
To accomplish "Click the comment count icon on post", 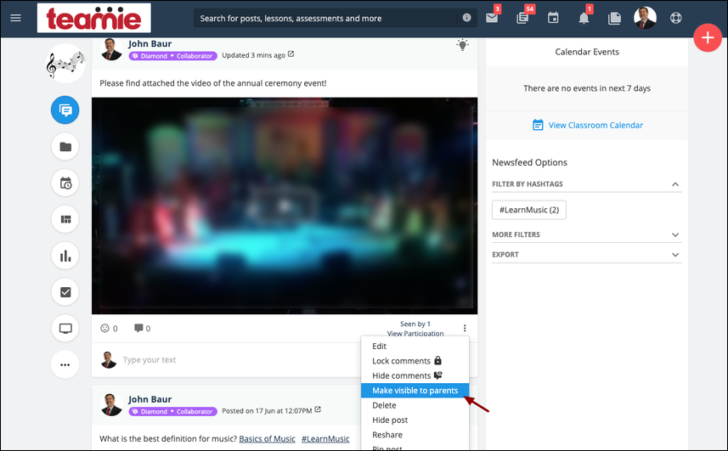I will 138,328.
